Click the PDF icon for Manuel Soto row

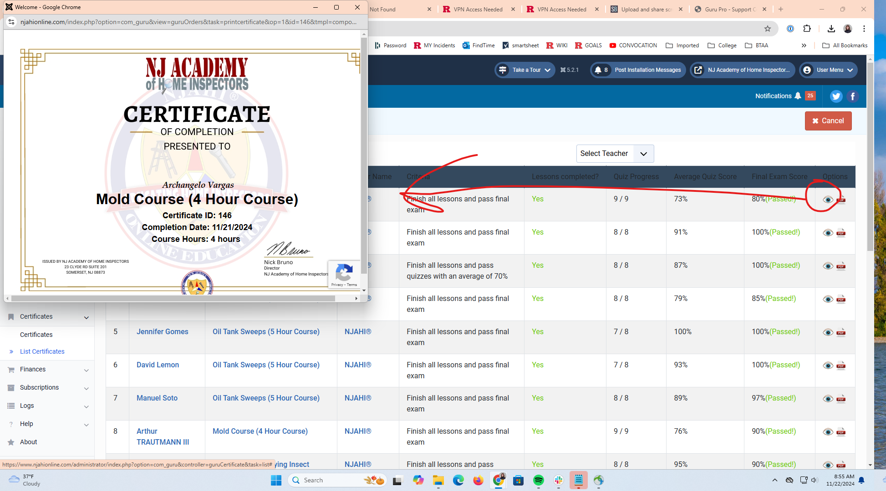point(841,399)
